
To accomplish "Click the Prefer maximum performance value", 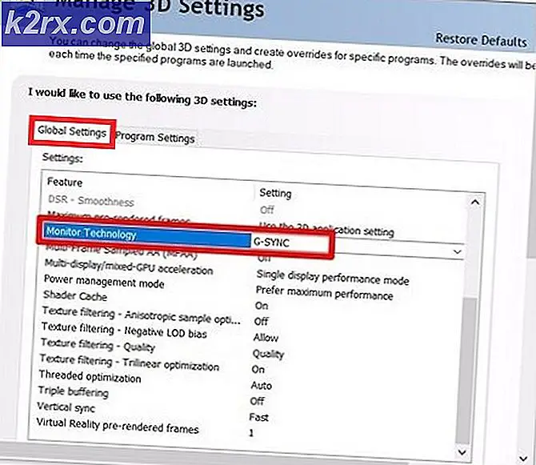I will 325,293.
